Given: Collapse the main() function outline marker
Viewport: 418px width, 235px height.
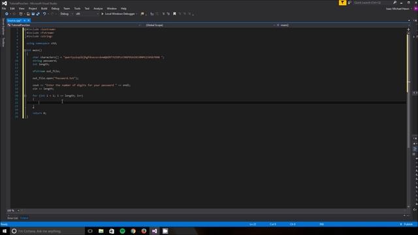Looking at the screenshot, I should pos(25,50).
